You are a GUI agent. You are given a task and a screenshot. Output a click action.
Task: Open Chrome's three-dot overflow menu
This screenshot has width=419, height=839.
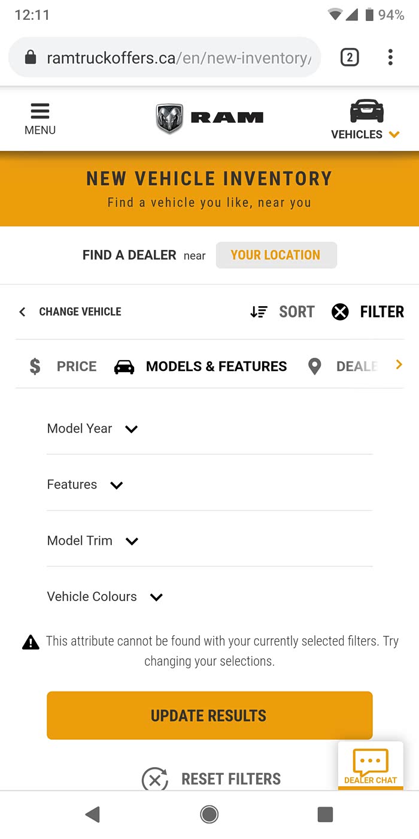click(x=390, y=58)
